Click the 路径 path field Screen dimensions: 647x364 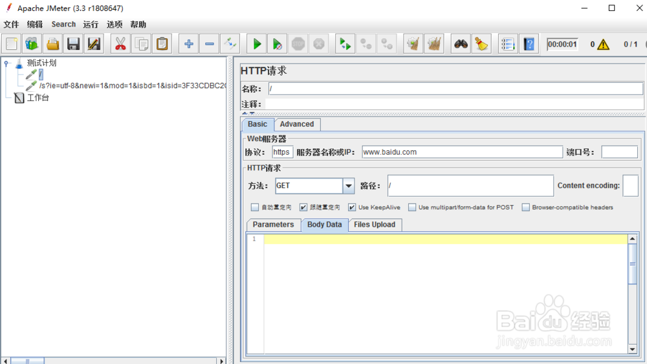[470, 186]
